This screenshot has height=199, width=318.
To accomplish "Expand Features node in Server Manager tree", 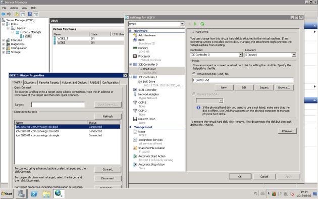I will coord(3,40).
